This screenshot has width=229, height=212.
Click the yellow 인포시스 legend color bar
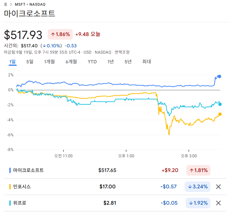[10, 187]
